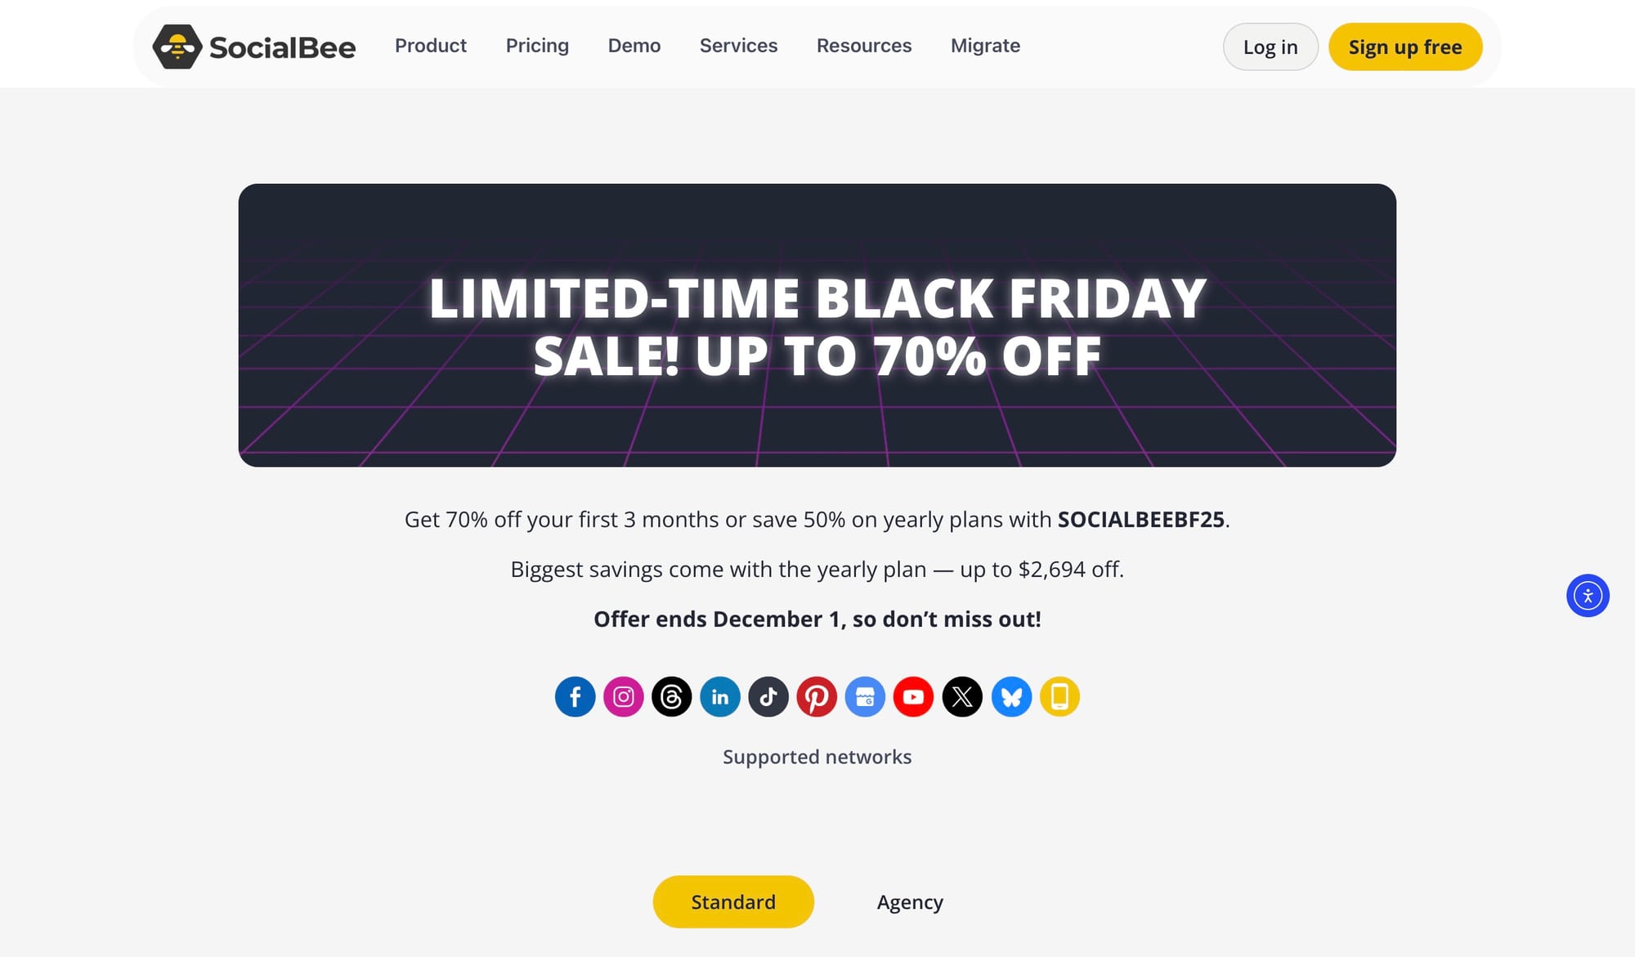The height and width of the screenshot is (957, 1635).
Task: Select the Standard pricing view
Action: click(x=733, y=901)
